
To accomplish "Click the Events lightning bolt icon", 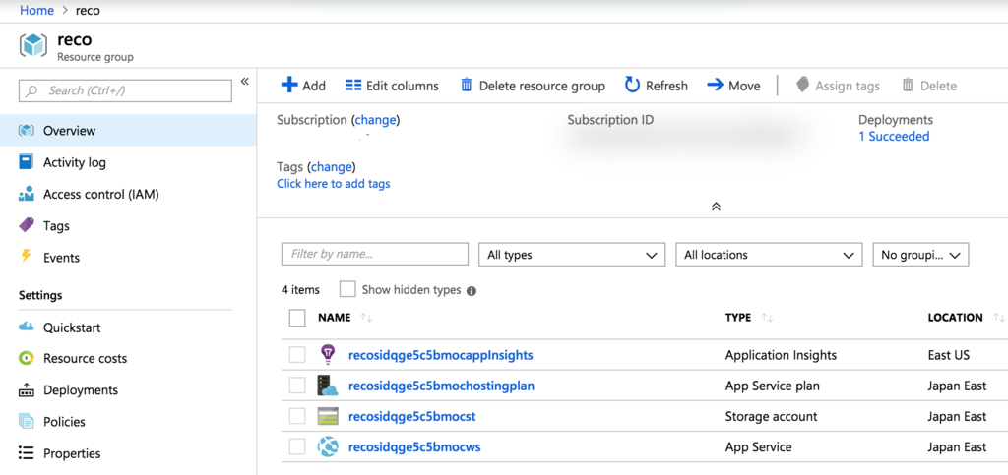I will coord(26,257).
